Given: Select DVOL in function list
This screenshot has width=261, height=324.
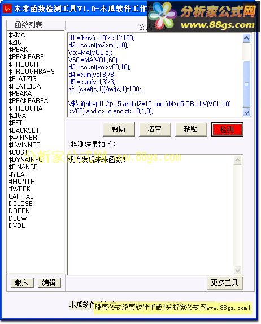Looking at the screenshot, I should click(x=17, y=226).
